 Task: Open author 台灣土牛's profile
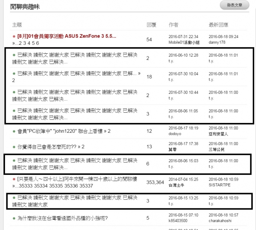[x=176, y=185]
